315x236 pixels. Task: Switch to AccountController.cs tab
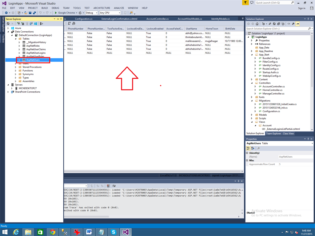[x=157, y=19]
